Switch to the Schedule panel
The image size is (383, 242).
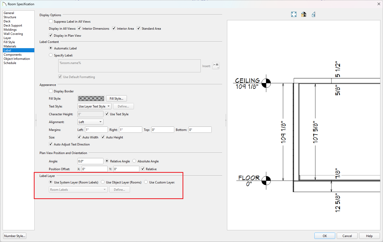(10, 63)
